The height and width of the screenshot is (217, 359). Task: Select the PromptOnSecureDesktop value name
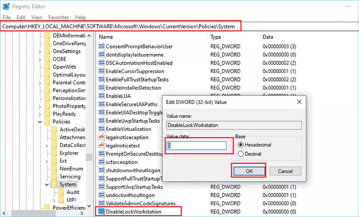point(134,154)
